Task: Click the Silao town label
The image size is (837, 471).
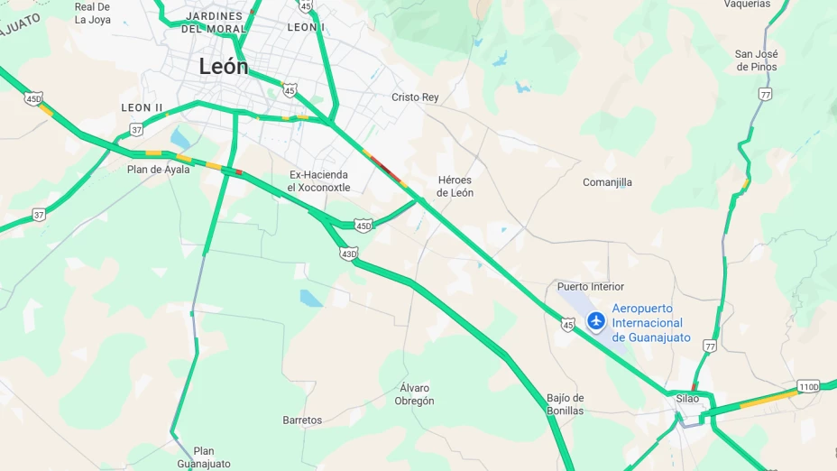Action: point(687,399)
